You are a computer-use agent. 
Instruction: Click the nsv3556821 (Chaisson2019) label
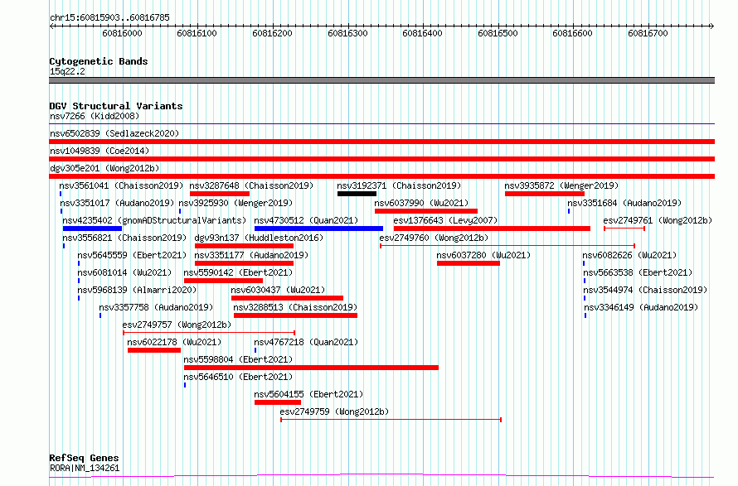point(124,238)
